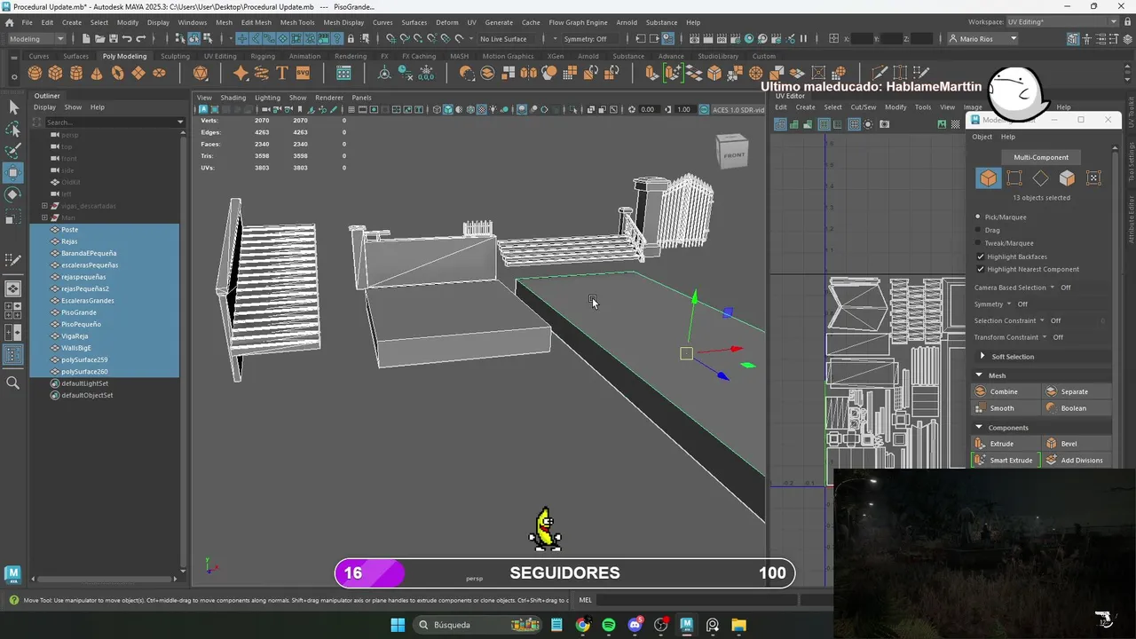Screen dimensions: 1136x639
Task: Toggle the Smart Extrude tool
Action: pyautogui.click(x=1004, y=460)
